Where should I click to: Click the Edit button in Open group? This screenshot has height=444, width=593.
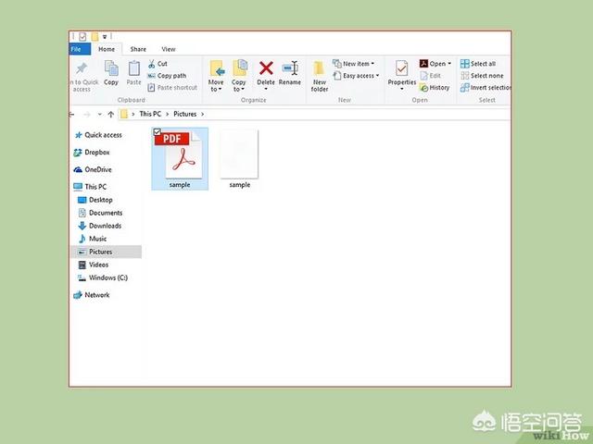(430, 76)
